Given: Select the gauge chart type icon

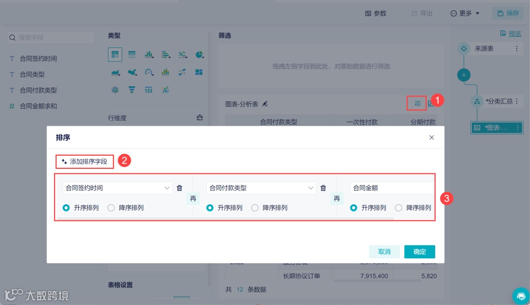Looking at the screenshot, I should click(148, 72).
